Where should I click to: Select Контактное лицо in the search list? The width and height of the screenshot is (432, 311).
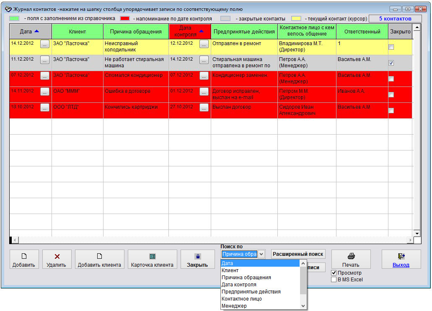pyautogui.click(x=260, y=299)
